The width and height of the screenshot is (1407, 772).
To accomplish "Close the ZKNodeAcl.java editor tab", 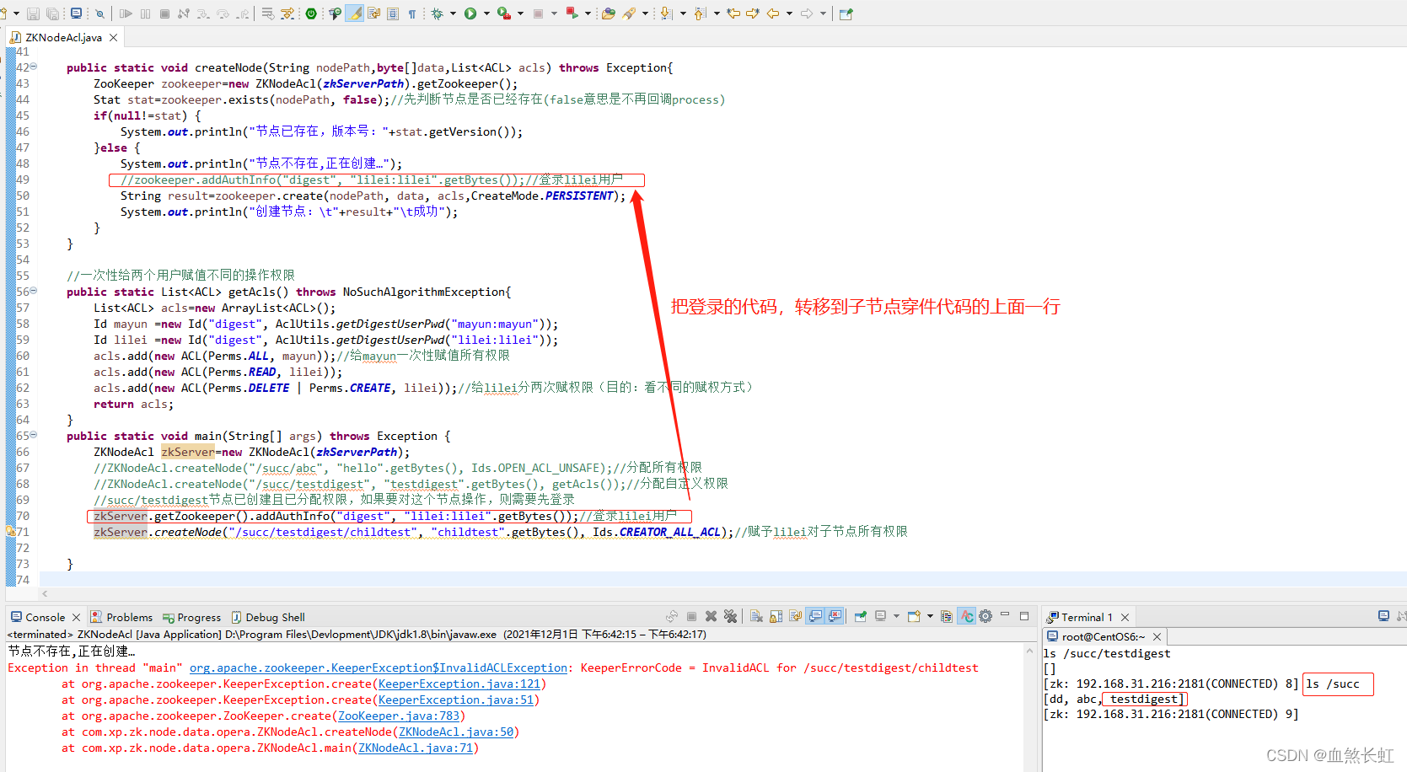I will (113, 37).
